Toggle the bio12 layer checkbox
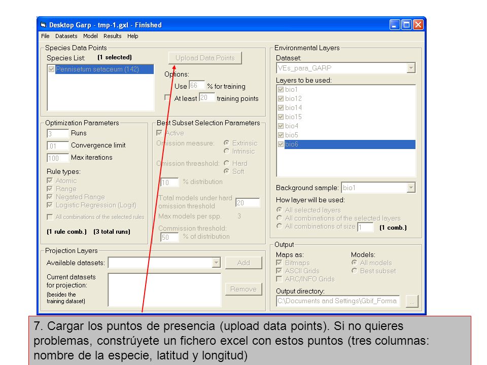 (281, 98)
